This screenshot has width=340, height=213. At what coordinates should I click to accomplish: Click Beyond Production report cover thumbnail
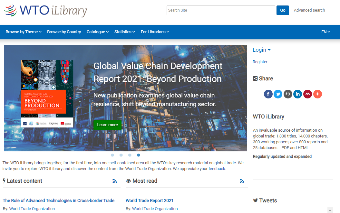47,94
